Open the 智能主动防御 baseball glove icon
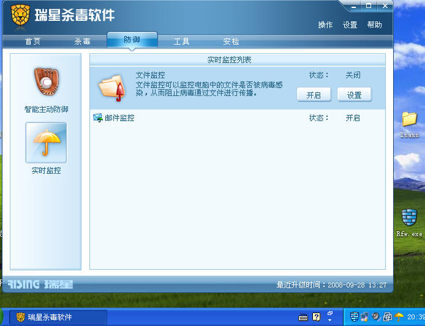This screenshot has height=326, width=425. click(47, 81)
